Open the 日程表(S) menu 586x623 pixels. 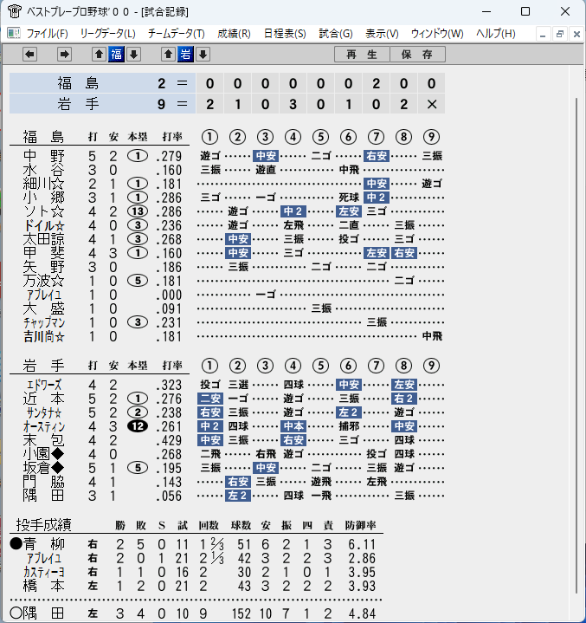285,34
